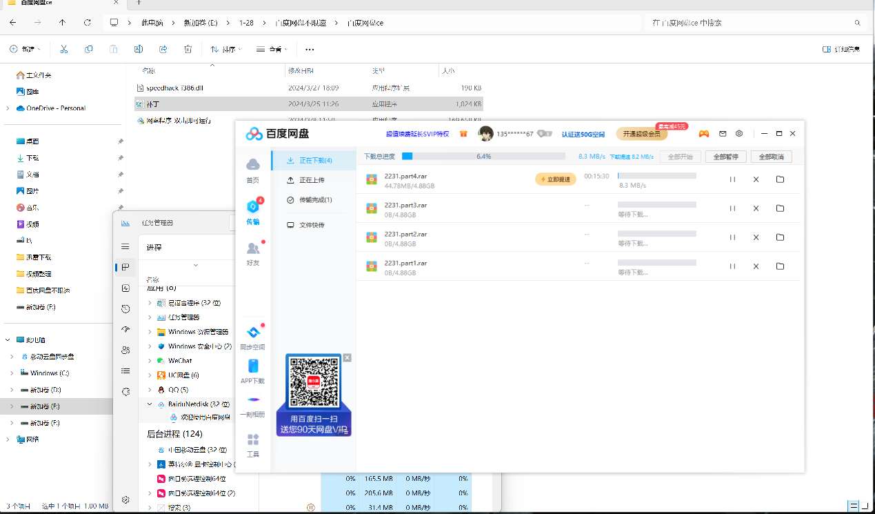The image size is (875, 514).
Task: Open 好友 in the Baidu Netdisk sidebar
Action: tap(253, 253)
